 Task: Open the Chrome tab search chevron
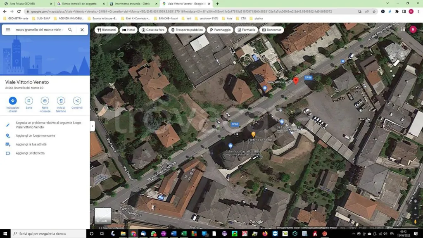point(387,3)
